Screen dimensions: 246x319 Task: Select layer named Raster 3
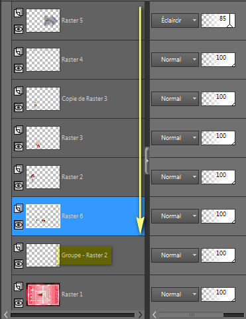pos(72,138)
